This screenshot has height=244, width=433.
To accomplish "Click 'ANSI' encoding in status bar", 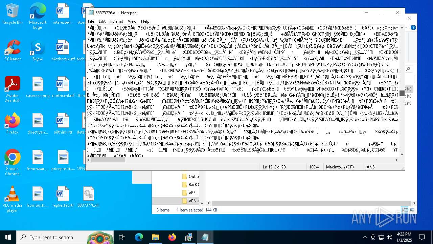I will coord(371,167).
